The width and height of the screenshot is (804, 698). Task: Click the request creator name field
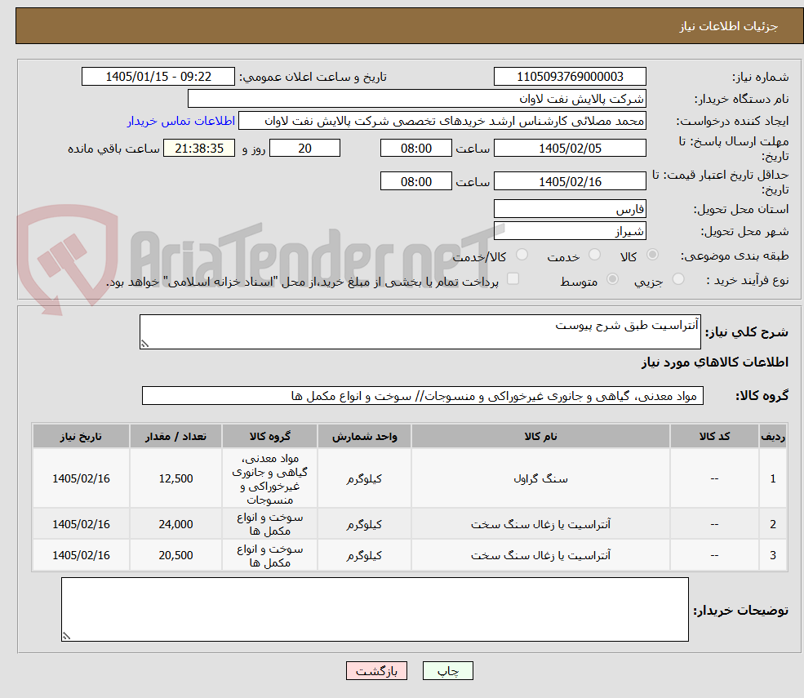pyautogui.click(x=442, y=121)
